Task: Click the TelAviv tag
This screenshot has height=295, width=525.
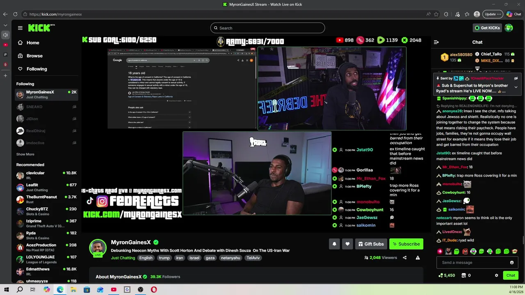Action: click(253, 258)
